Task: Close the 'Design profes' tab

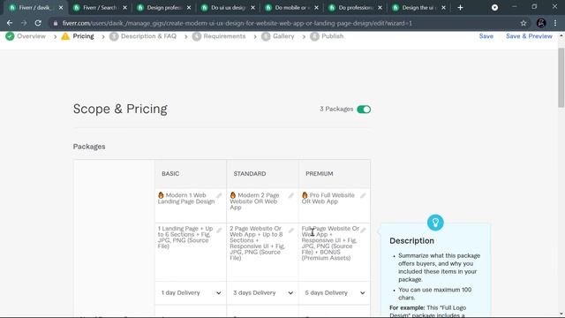Action: click(x=189, y=8)
